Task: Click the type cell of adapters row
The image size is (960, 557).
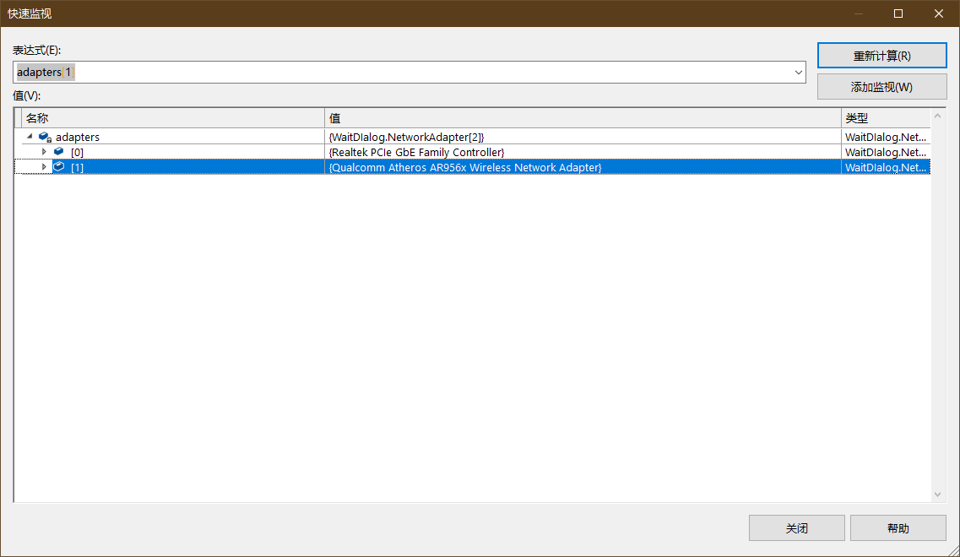Action: (886, 137)
